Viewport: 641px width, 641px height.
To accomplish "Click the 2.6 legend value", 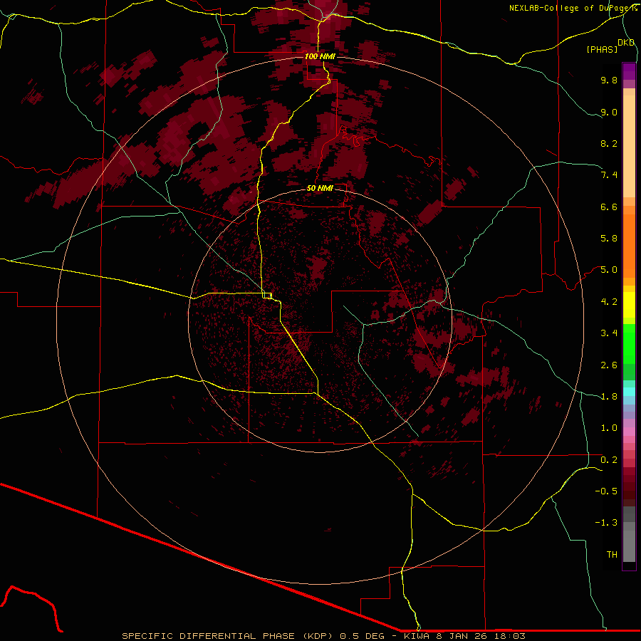I will pos(609,365).
